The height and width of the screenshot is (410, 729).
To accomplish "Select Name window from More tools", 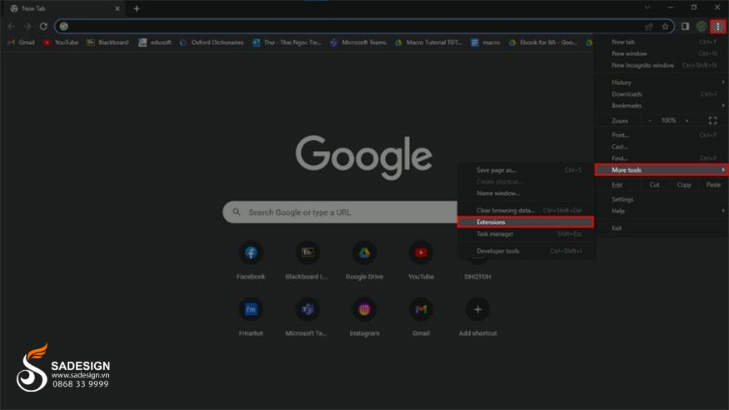I will 526,193.
